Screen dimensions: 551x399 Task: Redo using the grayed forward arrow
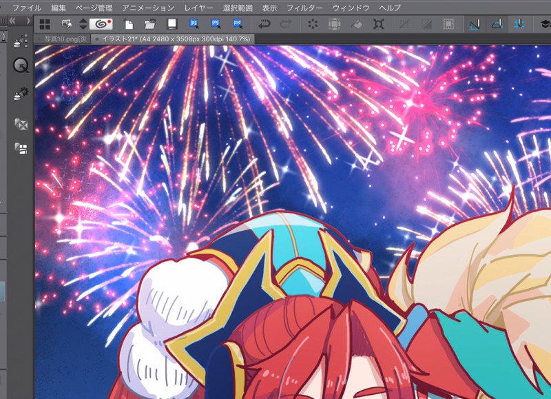tap(286, 24)
